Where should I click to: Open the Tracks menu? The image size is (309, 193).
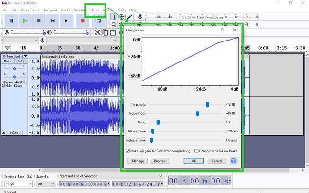tap(65, 10)
